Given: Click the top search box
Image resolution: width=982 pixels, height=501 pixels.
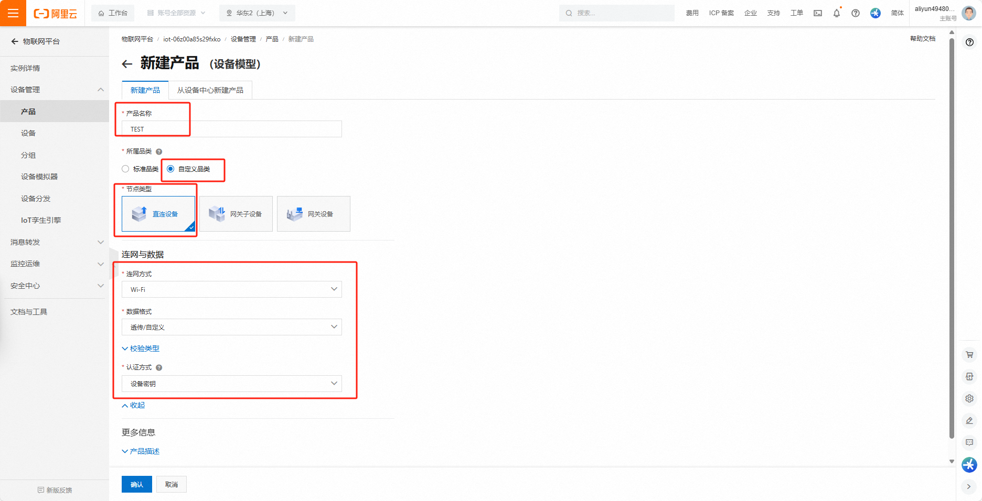Looking at the screenshot, I should (617, 13).
